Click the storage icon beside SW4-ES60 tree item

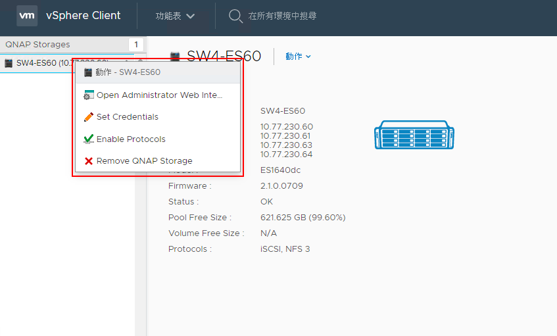(x=9, y=63)
